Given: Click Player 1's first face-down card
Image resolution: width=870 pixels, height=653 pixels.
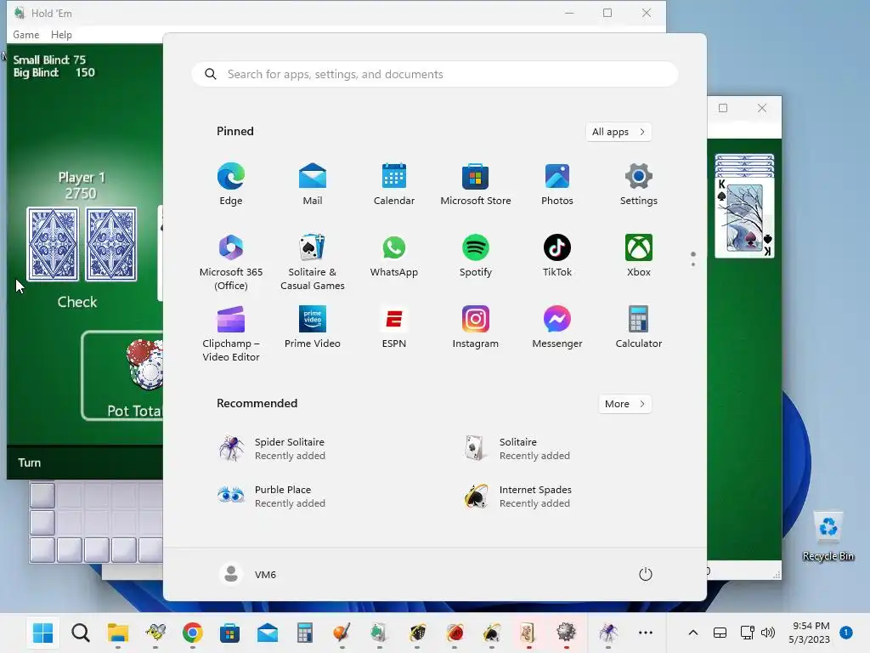Looking at the screenshot, I should point(54,244).
